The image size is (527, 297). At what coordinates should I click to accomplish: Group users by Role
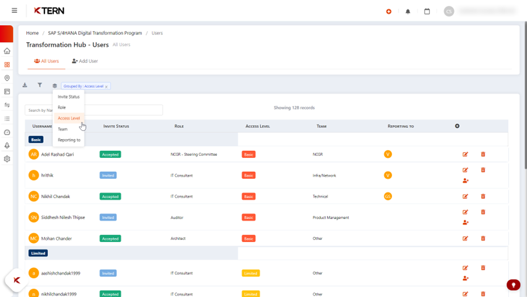(x=68, y=108)
